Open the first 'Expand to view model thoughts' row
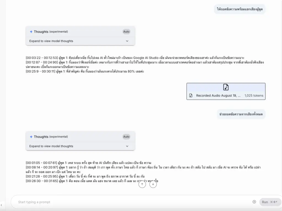 tap(51, 41)
